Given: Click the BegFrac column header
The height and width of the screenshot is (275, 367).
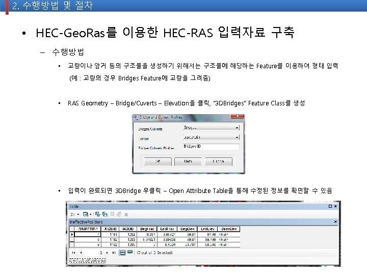Looking at the screenshot, I should coord(147,229).
